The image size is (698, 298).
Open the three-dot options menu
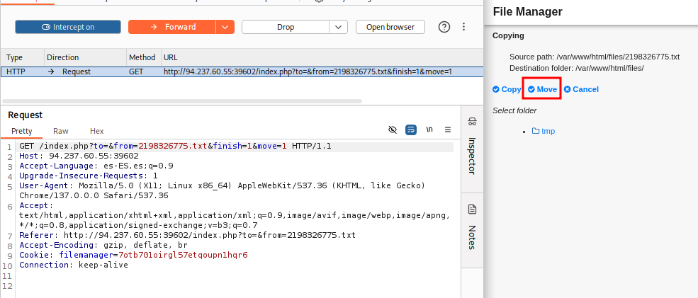coord(464,27)
